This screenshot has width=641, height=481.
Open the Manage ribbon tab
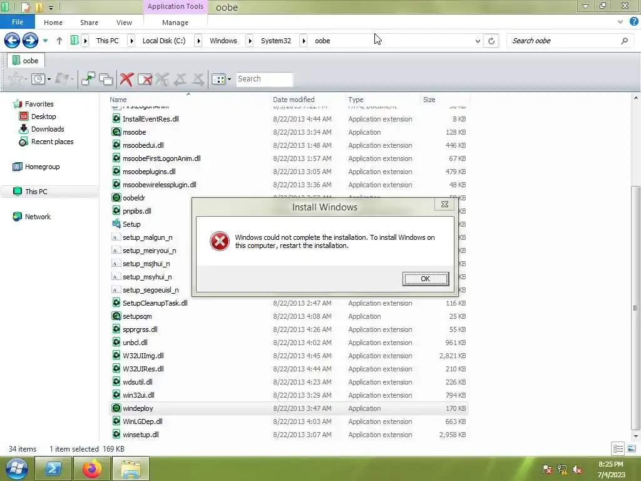(175, 23)
